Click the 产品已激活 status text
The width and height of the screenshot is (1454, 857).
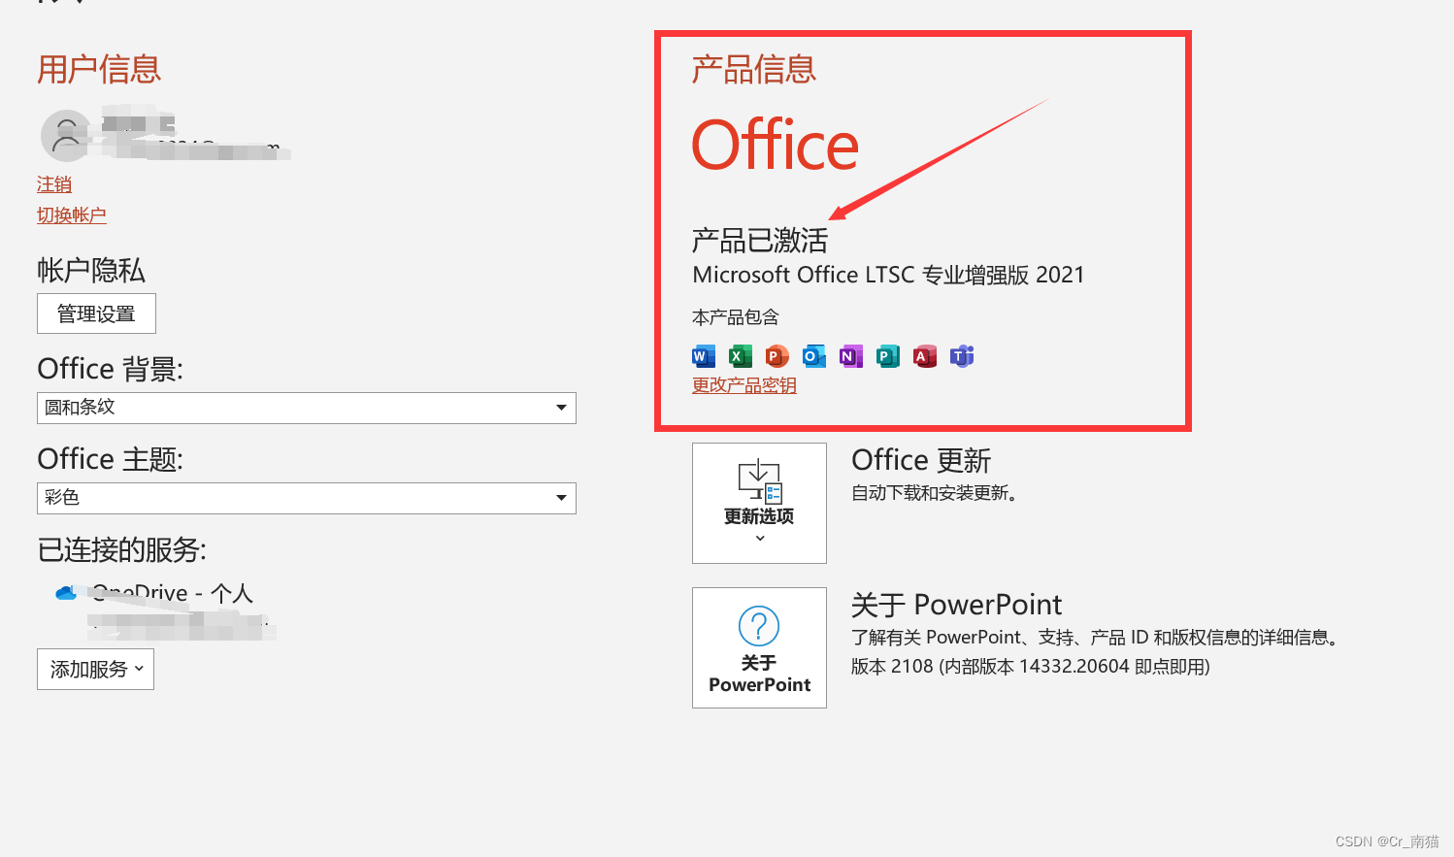(760, 240)
